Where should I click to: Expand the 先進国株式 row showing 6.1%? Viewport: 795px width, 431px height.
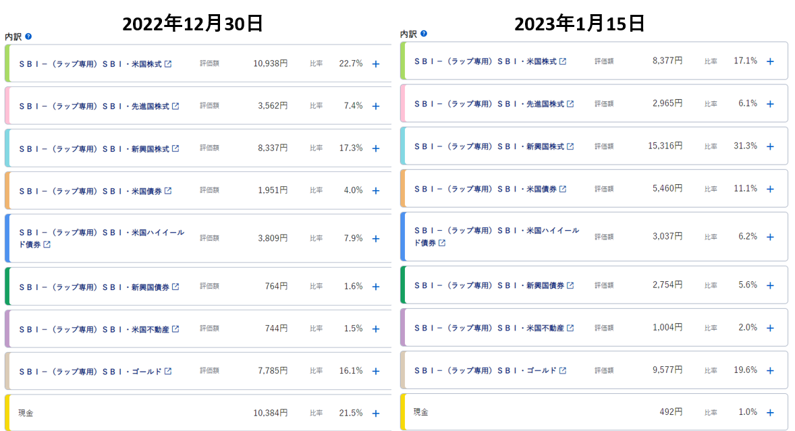pyautogui.click(x=770, y=104)
